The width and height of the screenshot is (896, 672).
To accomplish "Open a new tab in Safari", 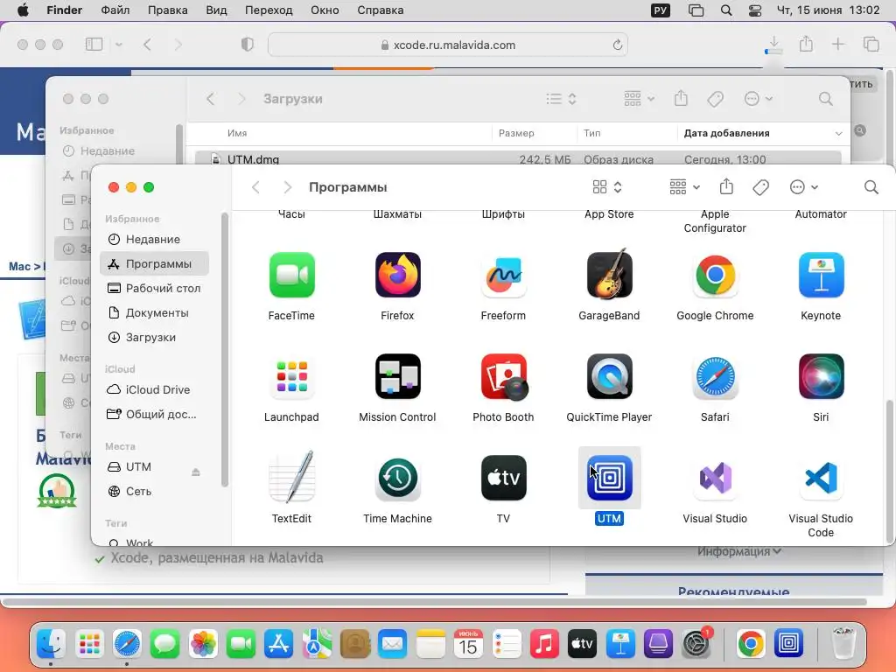I will (x=837, y=45).
